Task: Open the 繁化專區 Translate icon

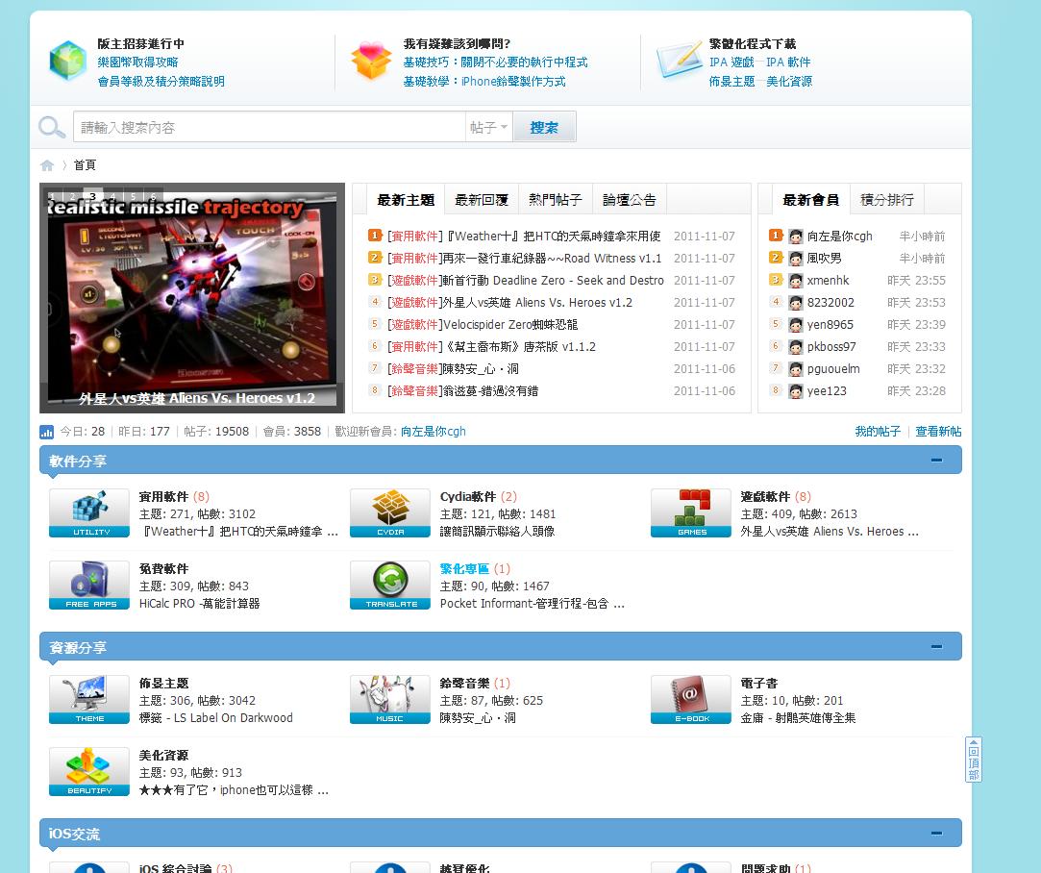Action: tap(389, 586)
